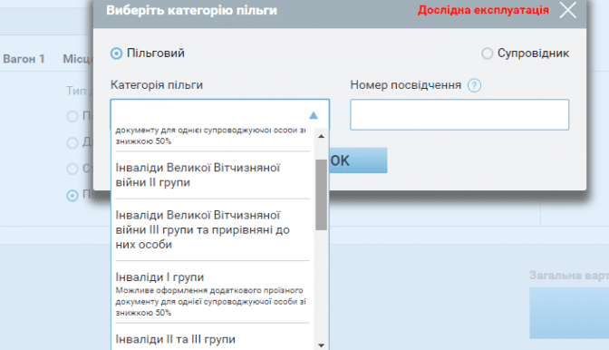The image size is (609, 350).
Task: Close the dialog with the X icon
Action: pos(568,10)
